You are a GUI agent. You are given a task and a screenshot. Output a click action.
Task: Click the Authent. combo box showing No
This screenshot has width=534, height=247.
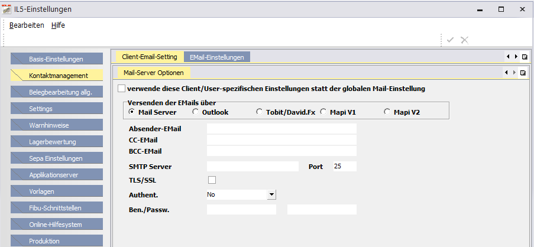tap(241, 194)
